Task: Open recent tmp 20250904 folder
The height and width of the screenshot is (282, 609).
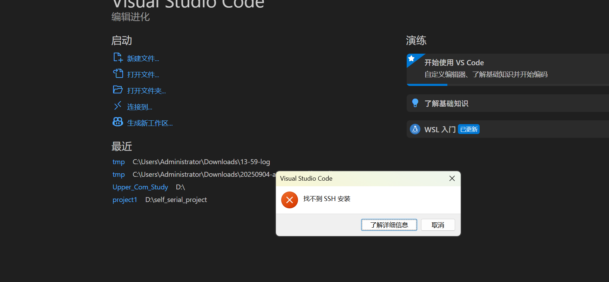Action: [119, 174]
